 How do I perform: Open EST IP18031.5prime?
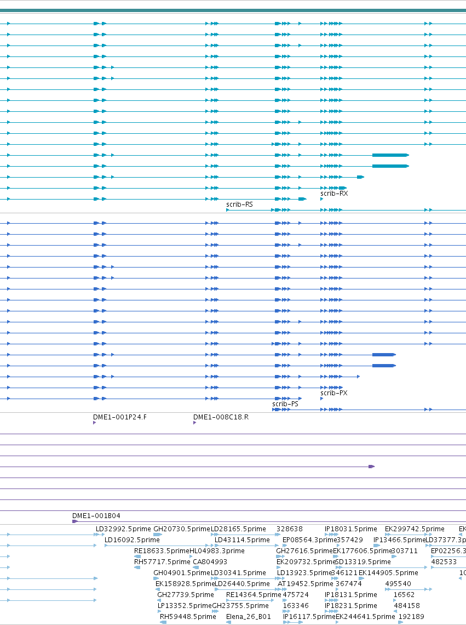[x=351, y=529]
